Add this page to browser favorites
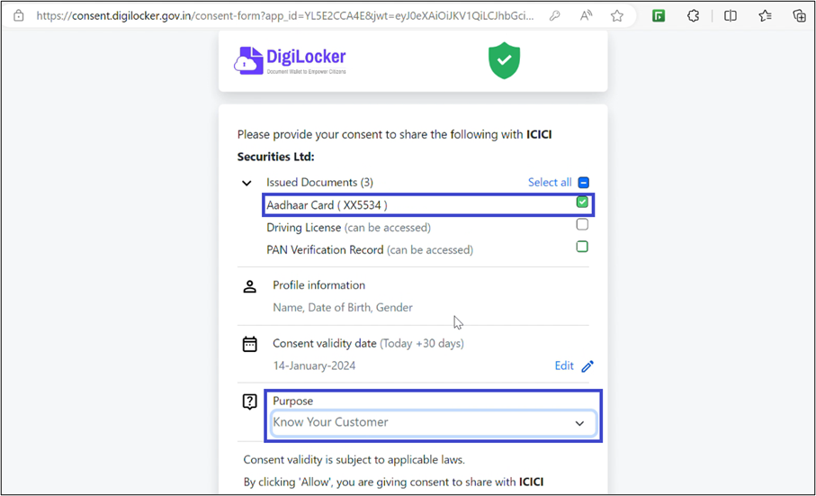The height and width of the screenshot is (496, 816). 617,15
